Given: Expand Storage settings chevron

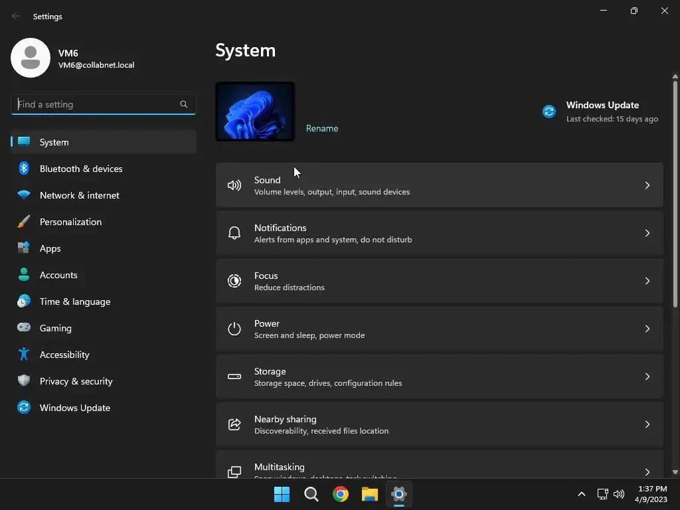Looking at the screenshot, I should pyautogui.click(x=647, y=377).
